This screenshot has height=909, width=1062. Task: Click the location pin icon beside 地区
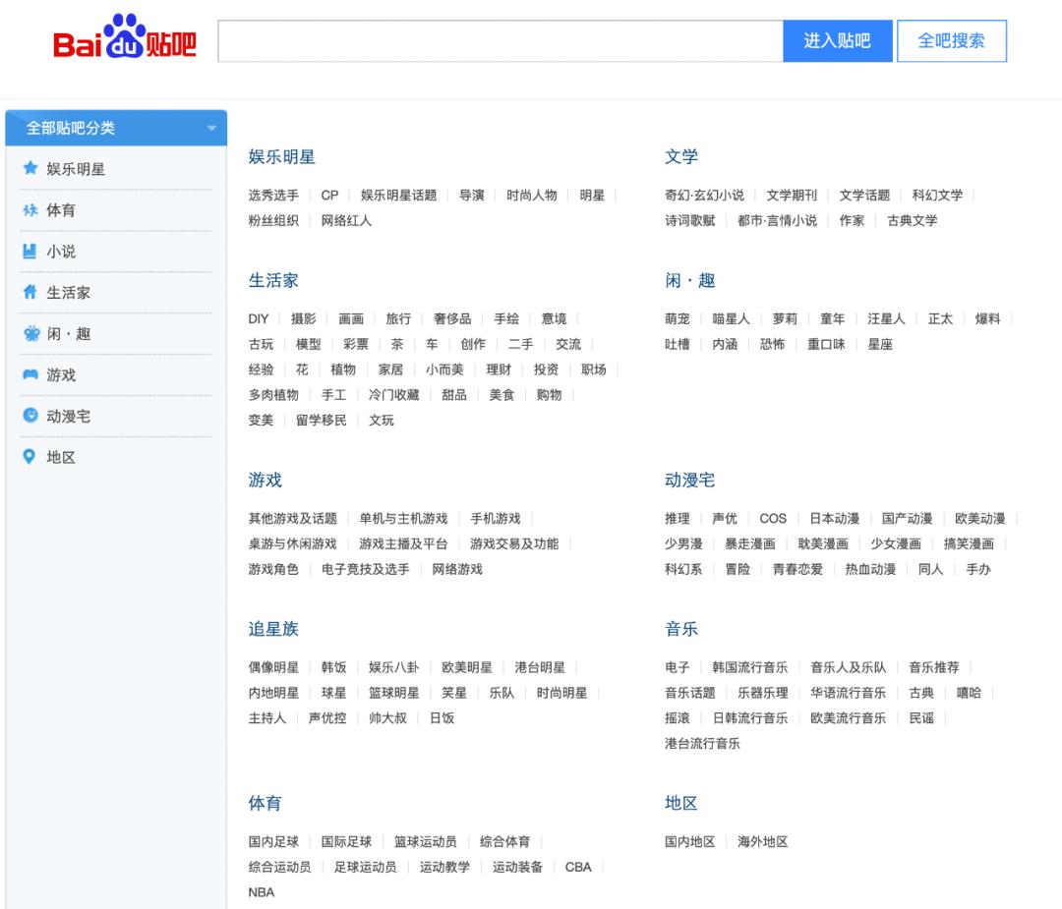click(x=29, y=456)
